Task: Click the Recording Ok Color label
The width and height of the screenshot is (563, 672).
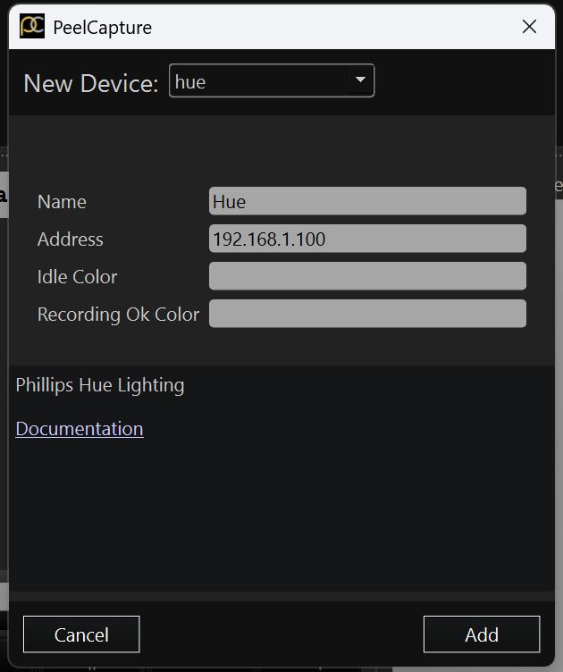Action: coord(118,315)
